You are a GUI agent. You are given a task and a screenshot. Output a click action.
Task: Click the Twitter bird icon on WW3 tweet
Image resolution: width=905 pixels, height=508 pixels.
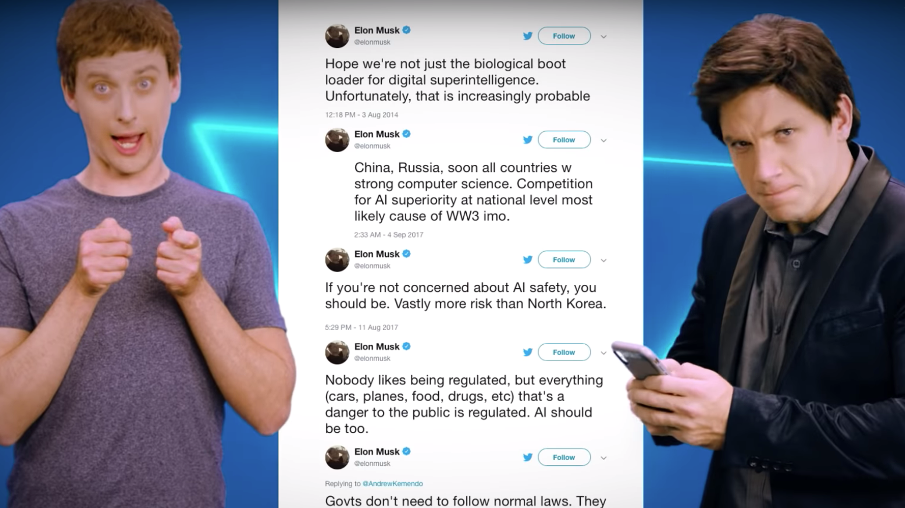(x=527, y=140)
